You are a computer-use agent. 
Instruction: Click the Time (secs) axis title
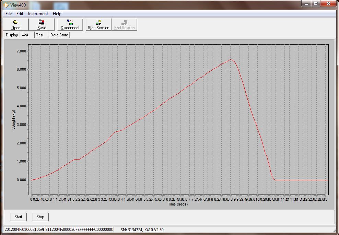(178, 204)
